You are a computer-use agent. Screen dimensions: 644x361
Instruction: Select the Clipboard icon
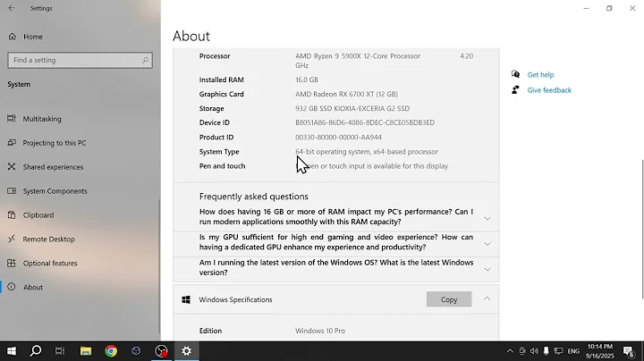click(x=12, y=215)
